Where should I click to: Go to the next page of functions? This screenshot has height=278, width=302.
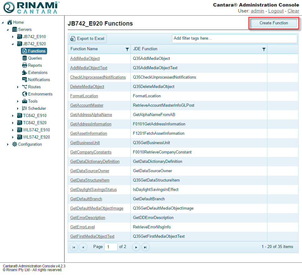(x=136, y=247)
